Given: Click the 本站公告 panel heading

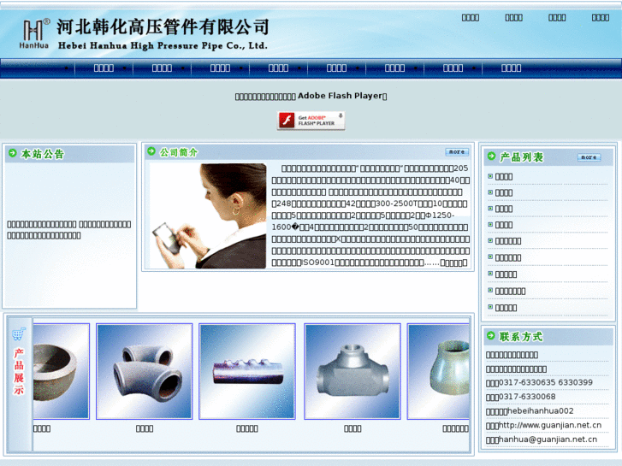Looking at the screenshot, I should 43,154.
